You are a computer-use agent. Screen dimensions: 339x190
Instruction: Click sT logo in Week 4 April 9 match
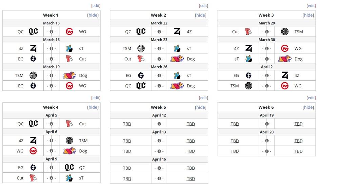[x=69, y=178]
